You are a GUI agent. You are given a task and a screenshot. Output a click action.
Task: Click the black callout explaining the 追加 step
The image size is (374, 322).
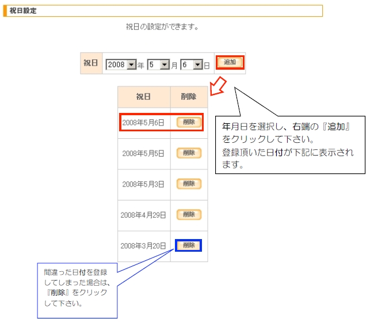[x=293, y=145]
